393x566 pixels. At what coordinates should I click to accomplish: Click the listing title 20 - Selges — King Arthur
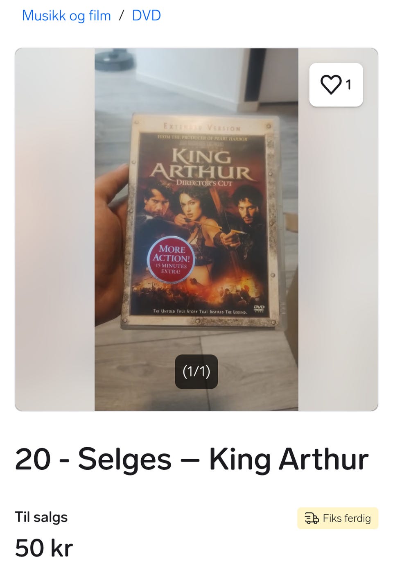[x=192, y=460]
